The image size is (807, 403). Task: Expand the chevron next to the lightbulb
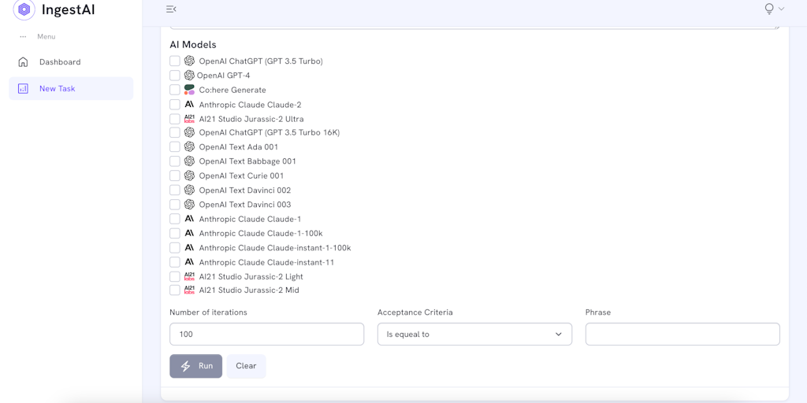pyautogui.click(x=782, y=9)
